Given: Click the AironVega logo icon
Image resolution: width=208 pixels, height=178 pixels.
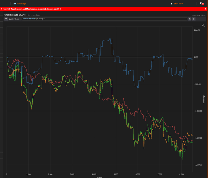Looking at the screenshot, I should [15, 4].
